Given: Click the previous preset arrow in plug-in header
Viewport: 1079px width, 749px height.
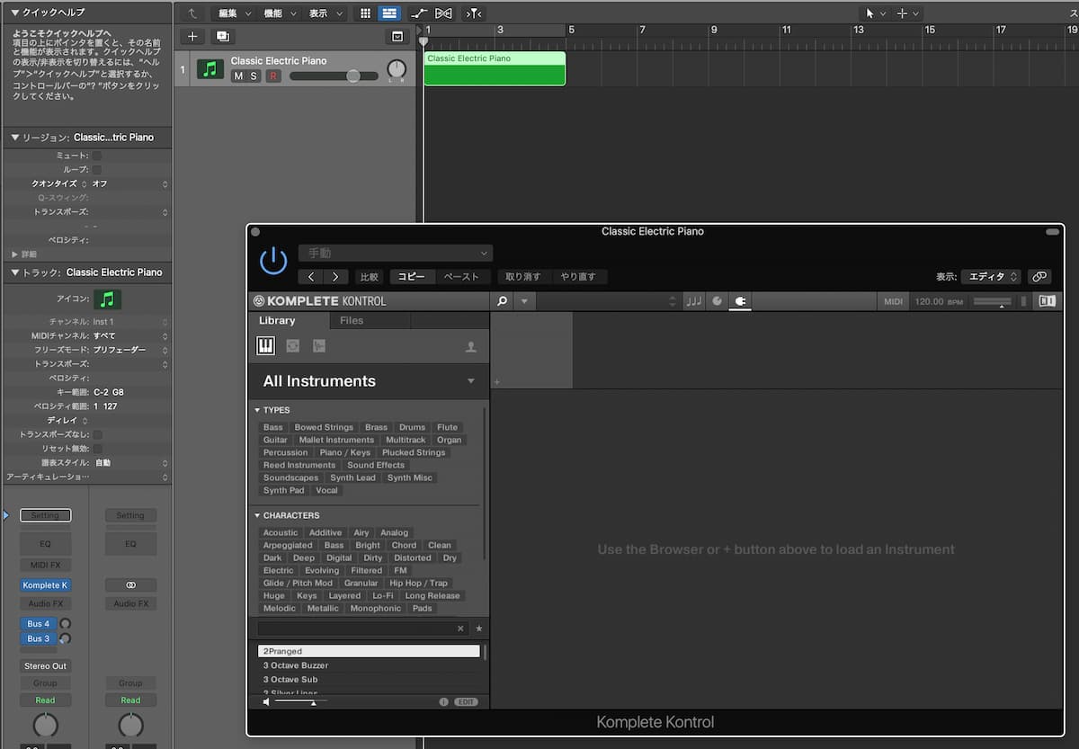Looking at the screenshot, I should tap(311, 277).
